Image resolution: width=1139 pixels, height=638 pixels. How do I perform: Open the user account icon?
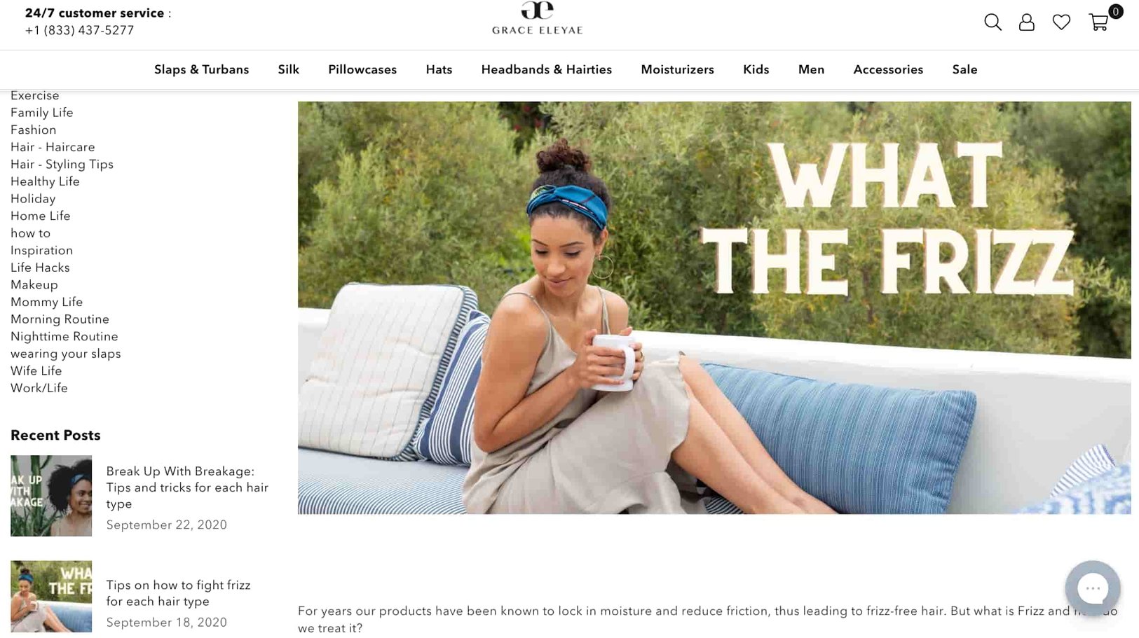pyautogui.click(x=1026, y=22)
